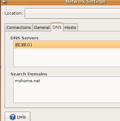Screen dimensions: 120x121
Task: Click the blue question mark Help icon
Action: (x=13, y=117)
